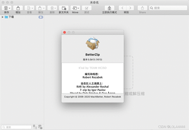Click the Delete (删除) trash icon
The width and height of the screenshot is (189, 130).
52,8
